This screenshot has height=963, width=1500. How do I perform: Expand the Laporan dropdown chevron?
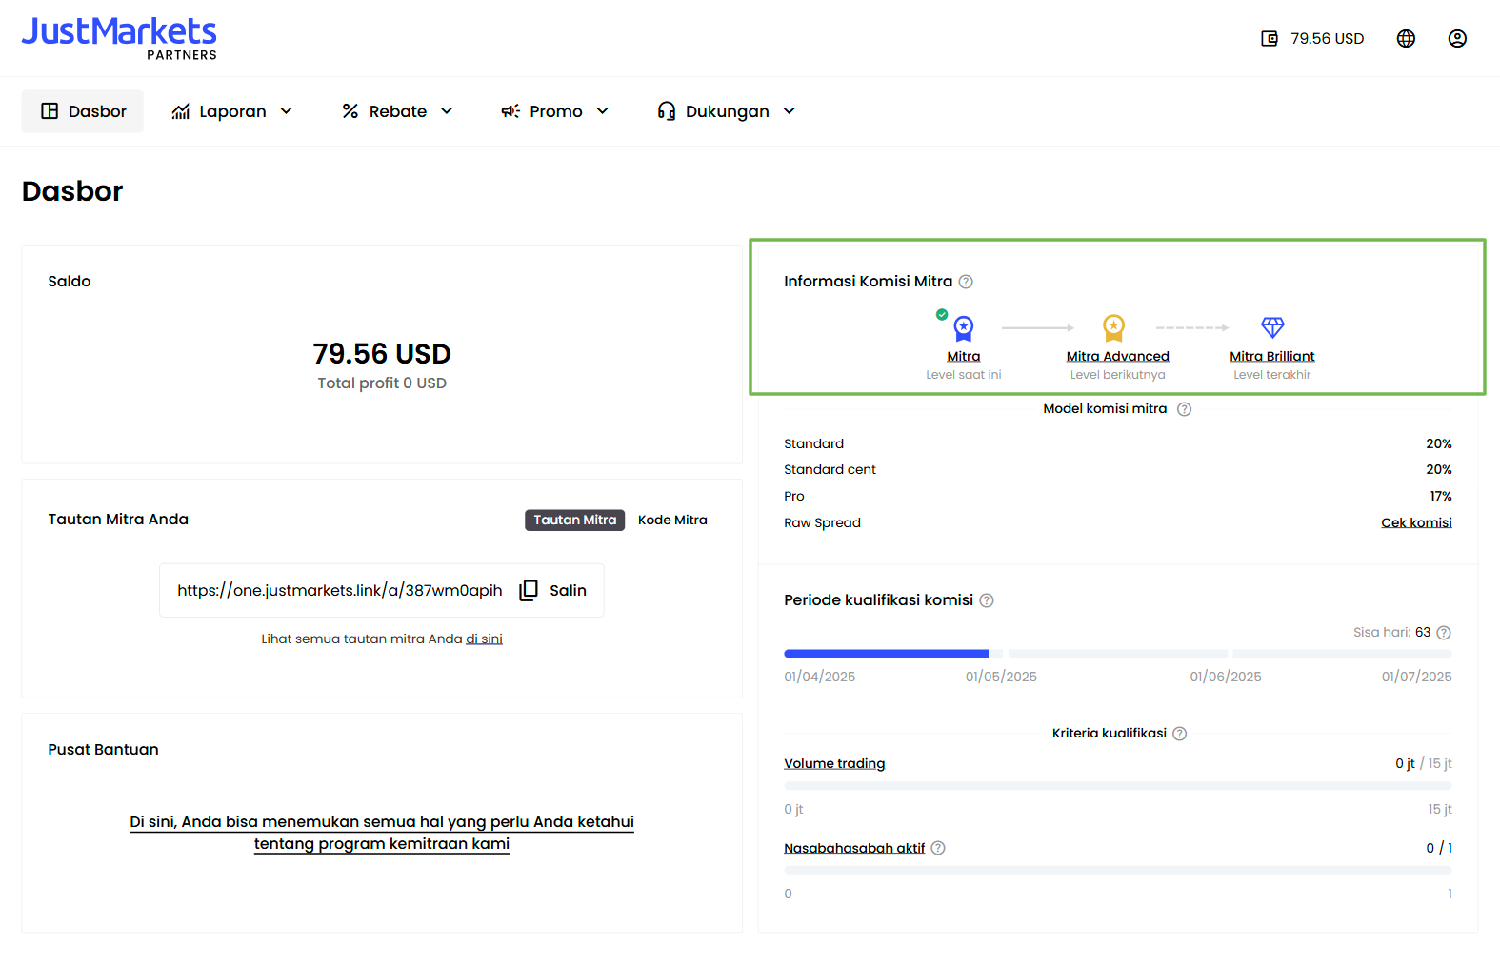[286, 111]
